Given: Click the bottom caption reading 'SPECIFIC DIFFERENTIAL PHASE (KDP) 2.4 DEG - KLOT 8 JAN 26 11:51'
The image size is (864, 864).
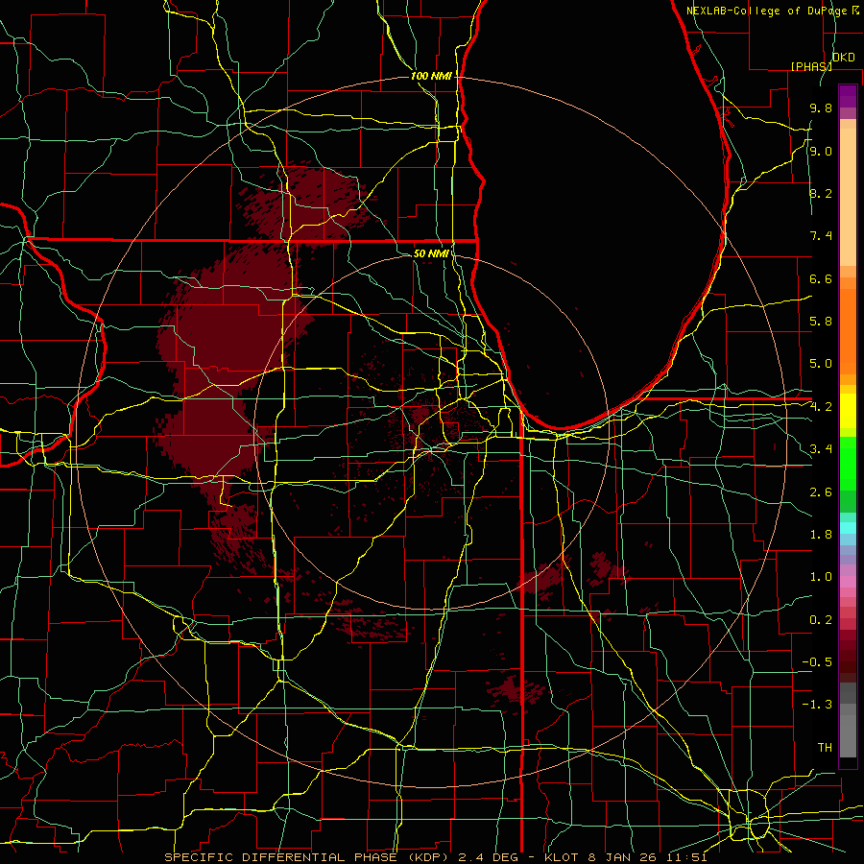Looking at the screenshot, I should [x=436, y=857].
